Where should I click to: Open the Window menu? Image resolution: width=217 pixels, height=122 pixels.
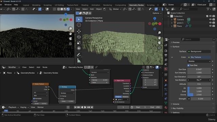tap(8, 5)
